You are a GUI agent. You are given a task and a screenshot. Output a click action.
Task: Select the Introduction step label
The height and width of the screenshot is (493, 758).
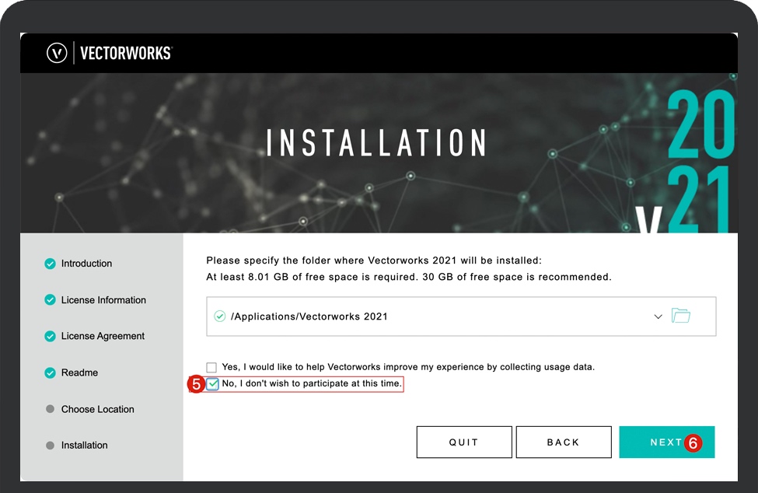pyautogui.click(x=86, y=264)
